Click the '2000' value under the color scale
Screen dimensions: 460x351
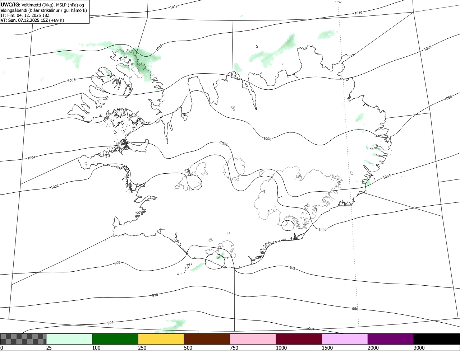[x=374, y=348]
